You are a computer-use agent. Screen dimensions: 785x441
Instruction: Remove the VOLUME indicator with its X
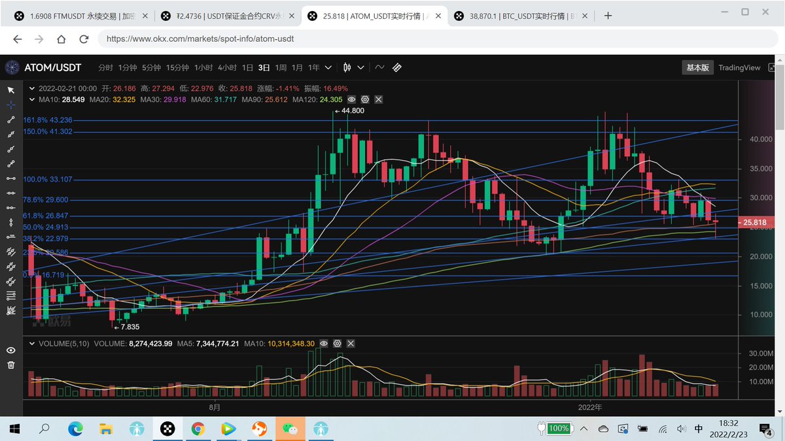point(350,343)
